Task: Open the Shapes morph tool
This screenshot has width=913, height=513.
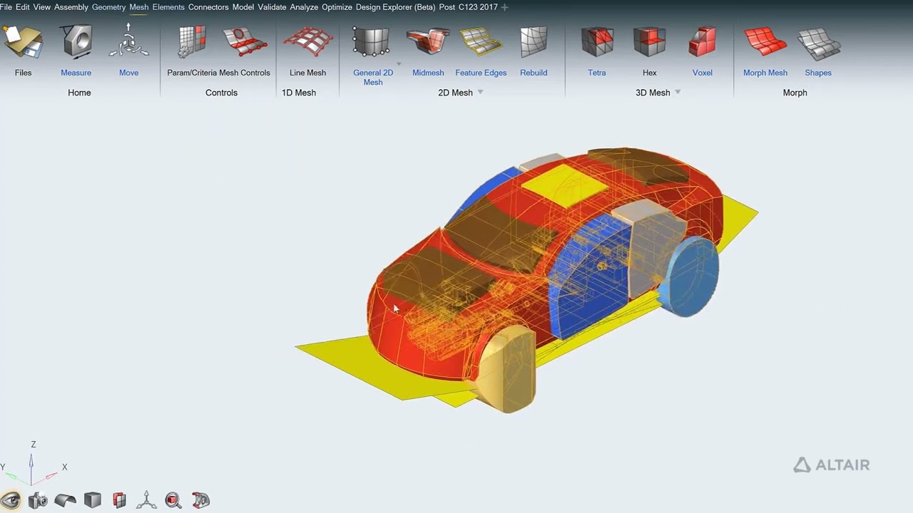Action: coord(818,42)
